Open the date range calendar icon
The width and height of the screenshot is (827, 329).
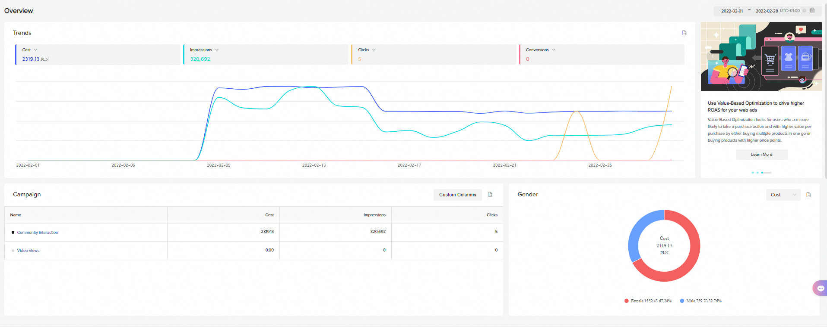coord(812,10)
